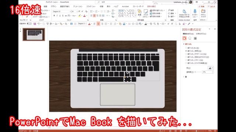The image size is (236, 132).
Task: Open the Shape Format (図形の書式) tab
Action: coord(152,7)
